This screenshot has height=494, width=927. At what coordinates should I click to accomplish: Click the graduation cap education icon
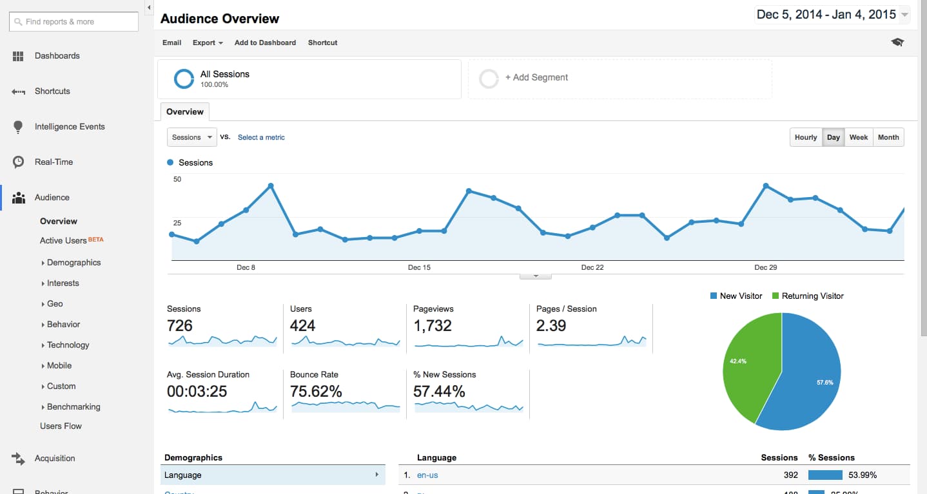click(x=897, y=43)
